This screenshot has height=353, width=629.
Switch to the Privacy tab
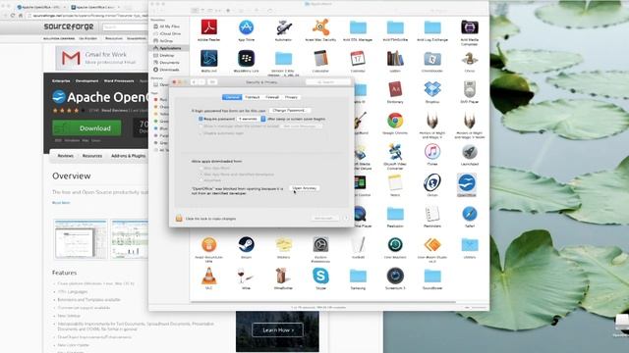291,97
